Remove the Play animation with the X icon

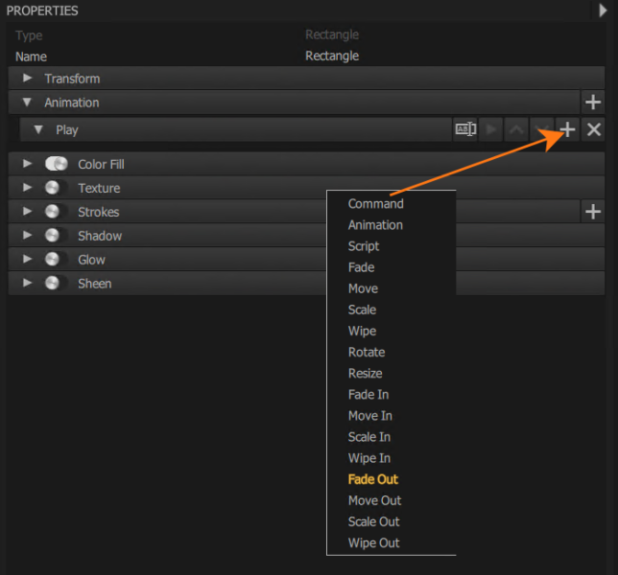point(593,129)
